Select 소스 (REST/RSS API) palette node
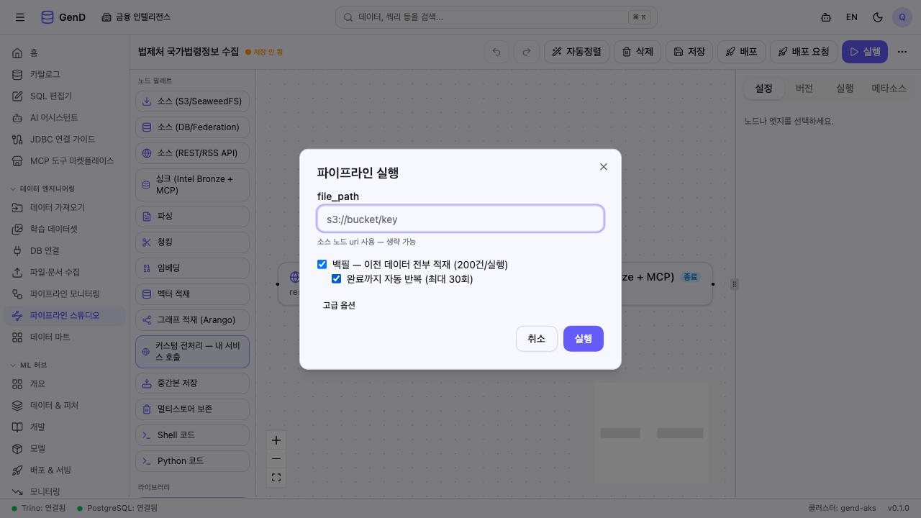921x518 pixels. coord(192,153)
